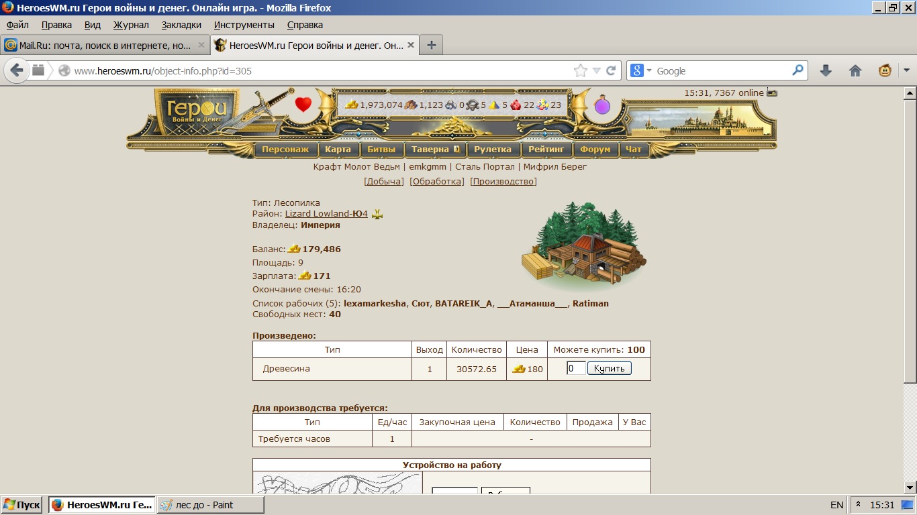Open the Firefox downloads arrow

[826, 70]
